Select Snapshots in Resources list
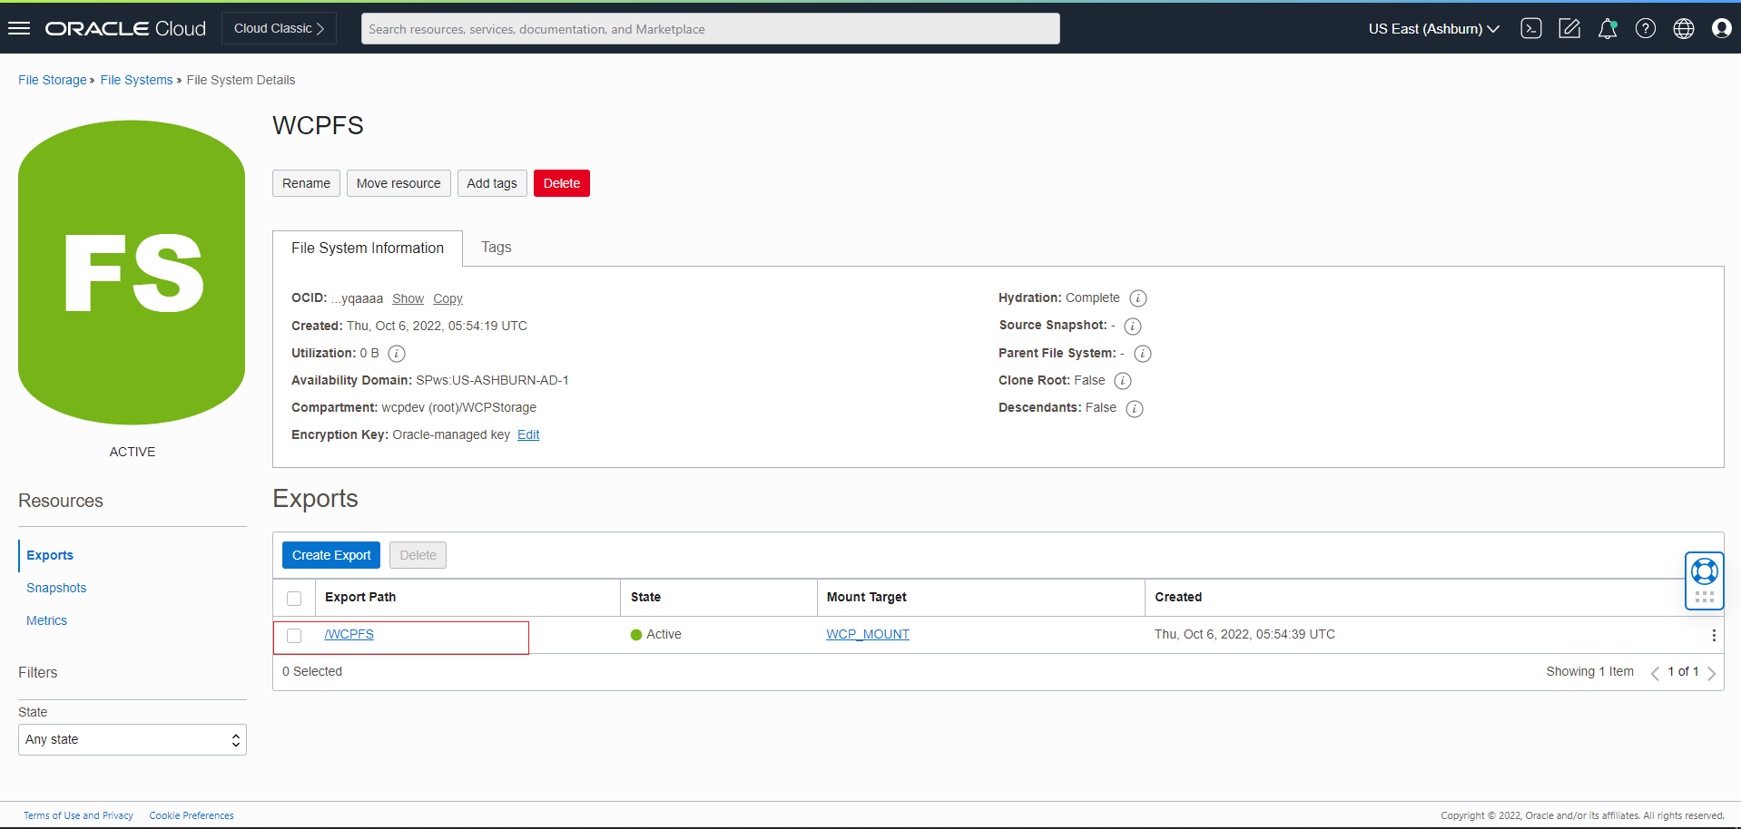The image size is (1741, 829). (56, 588)
